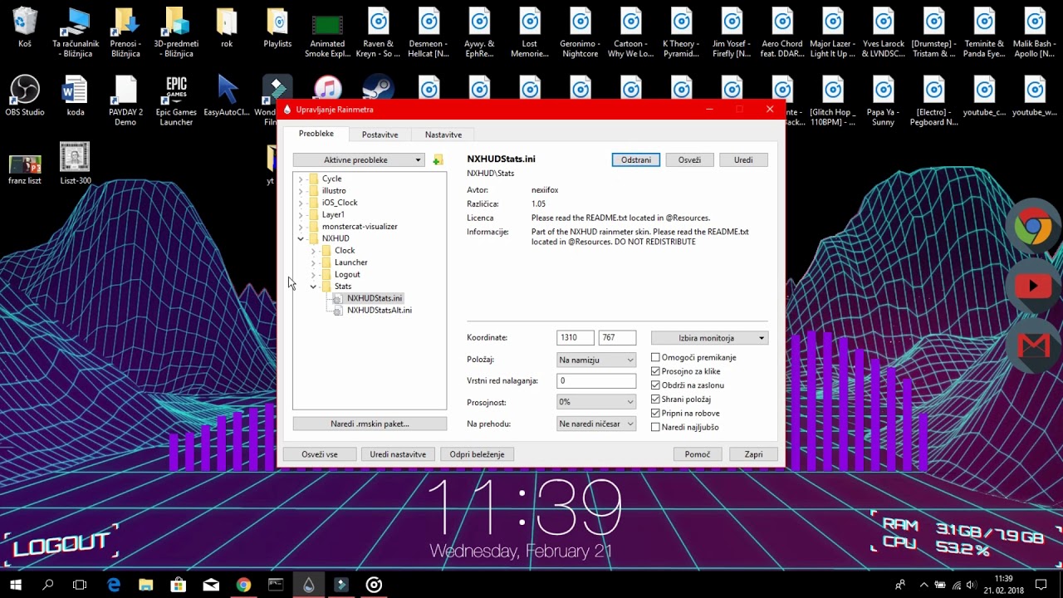Open OBS Studio desktop icon
Screen dimensions: 1063x598
coord(25,96)
